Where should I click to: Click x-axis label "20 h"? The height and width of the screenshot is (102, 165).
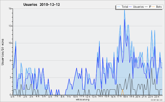(138, 97)
